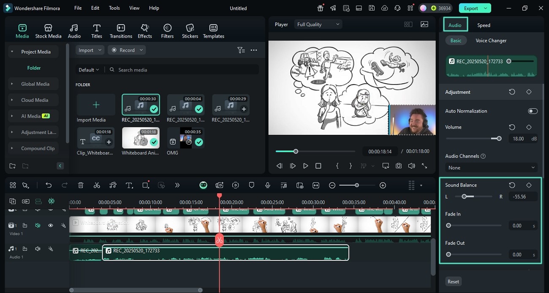Hide the Video 1 track with eye icon

pyautogui.click(x=51, y=226)
